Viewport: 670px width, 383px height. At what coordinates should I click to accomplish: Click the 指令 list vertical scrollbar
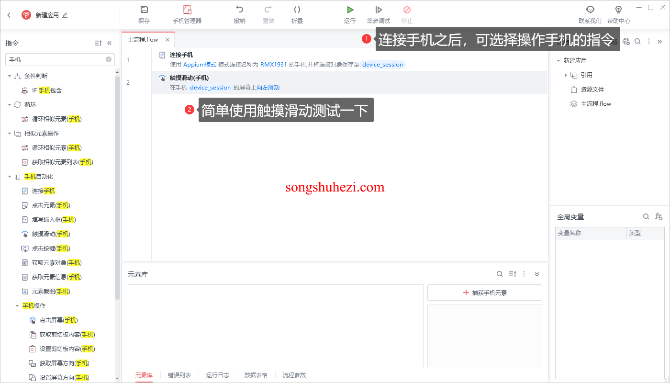117,188
